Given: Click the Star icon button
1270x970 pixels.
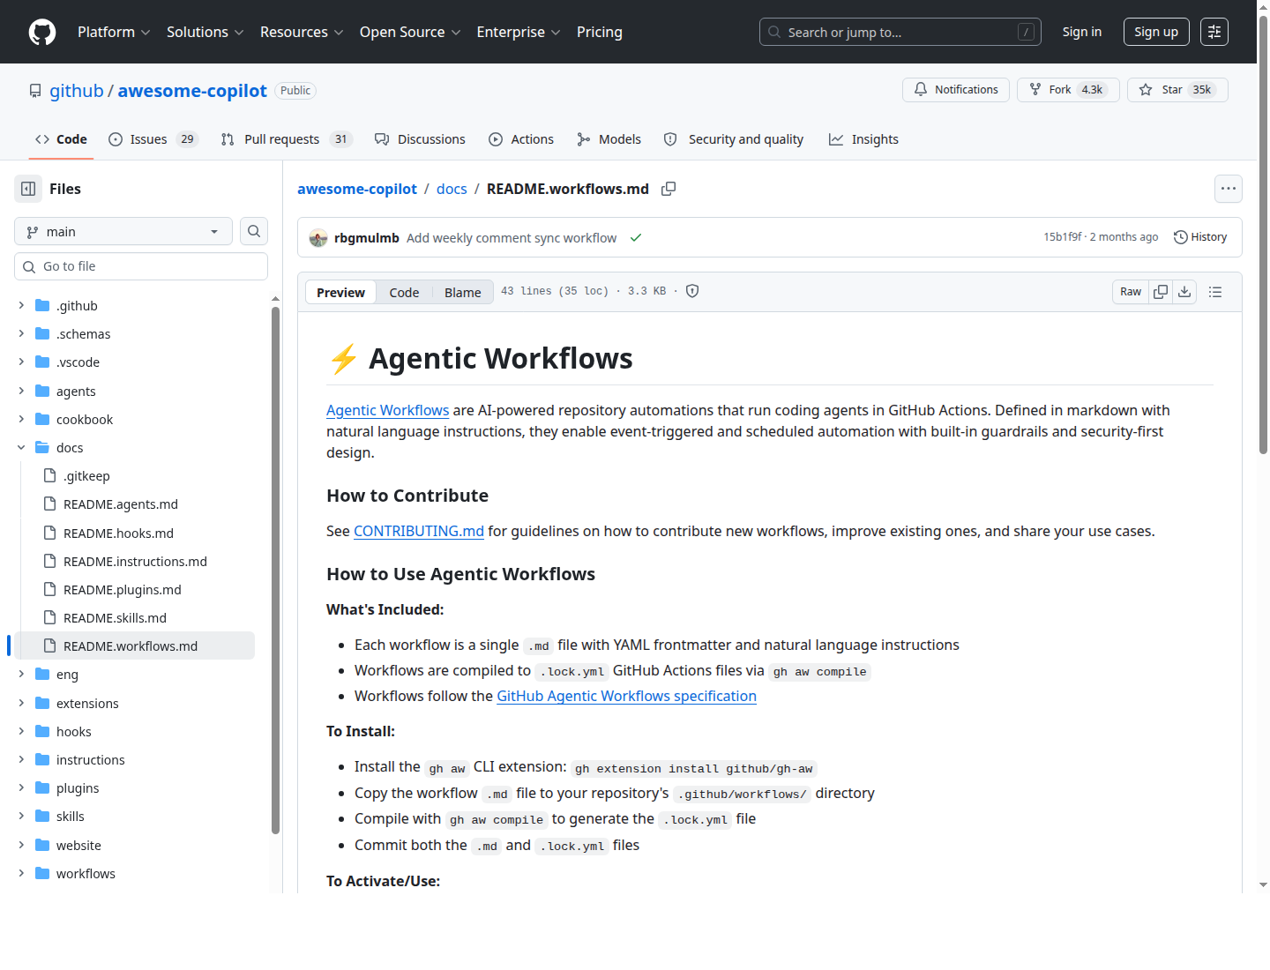Looking at the screenshot, I should (1177, 90).
